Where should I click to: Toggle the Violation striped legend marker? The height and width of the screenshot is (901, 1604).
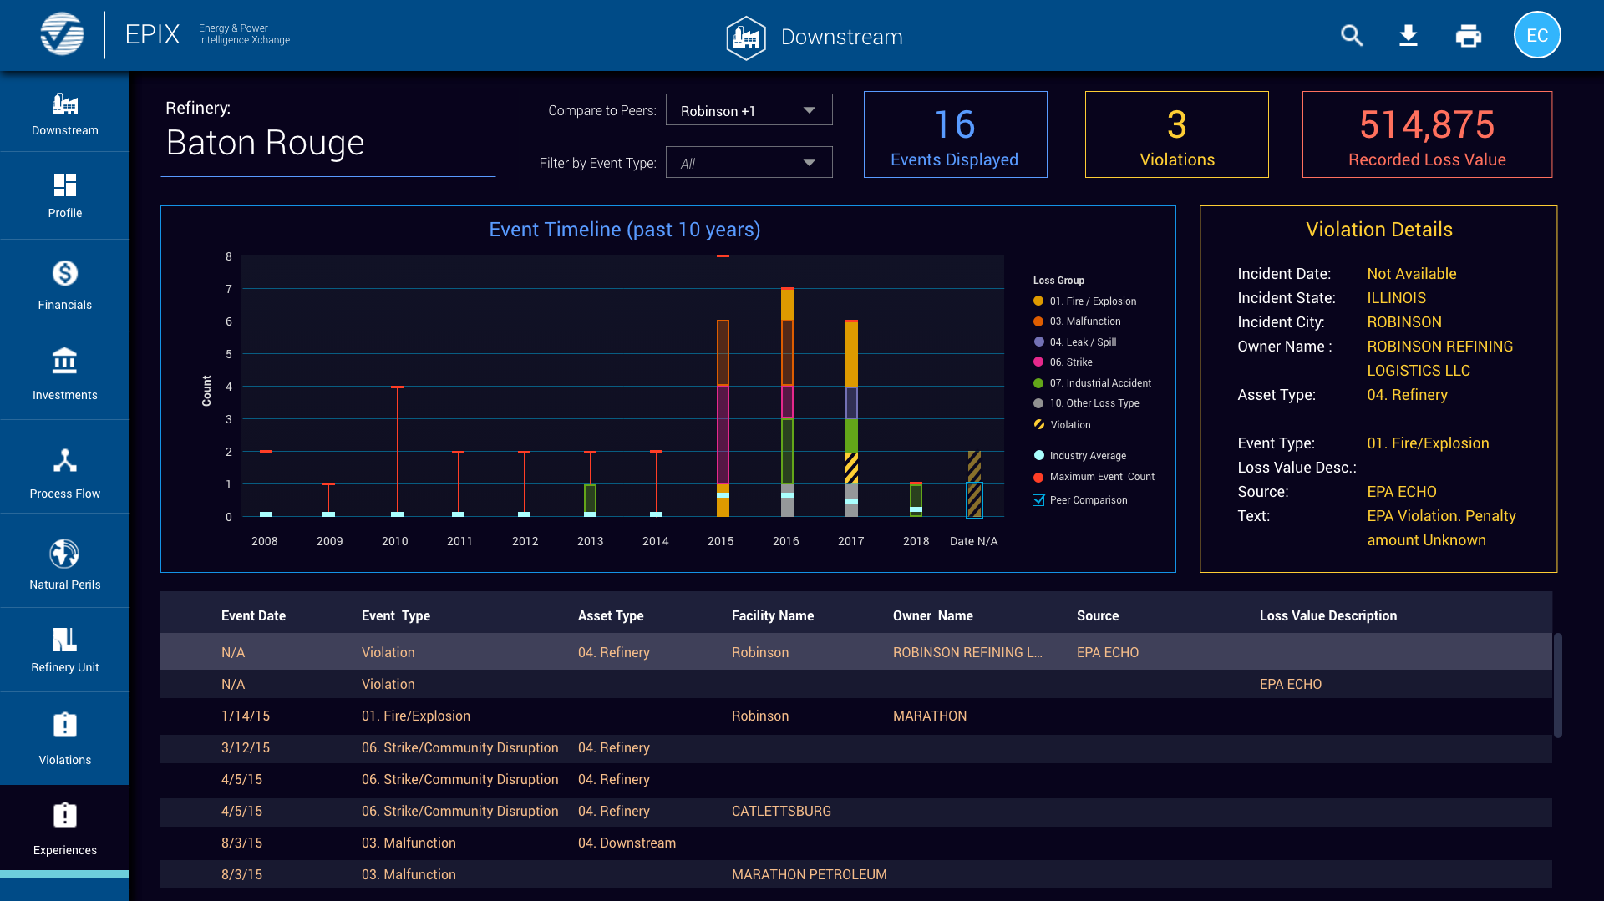click(x=1039, y=424)
